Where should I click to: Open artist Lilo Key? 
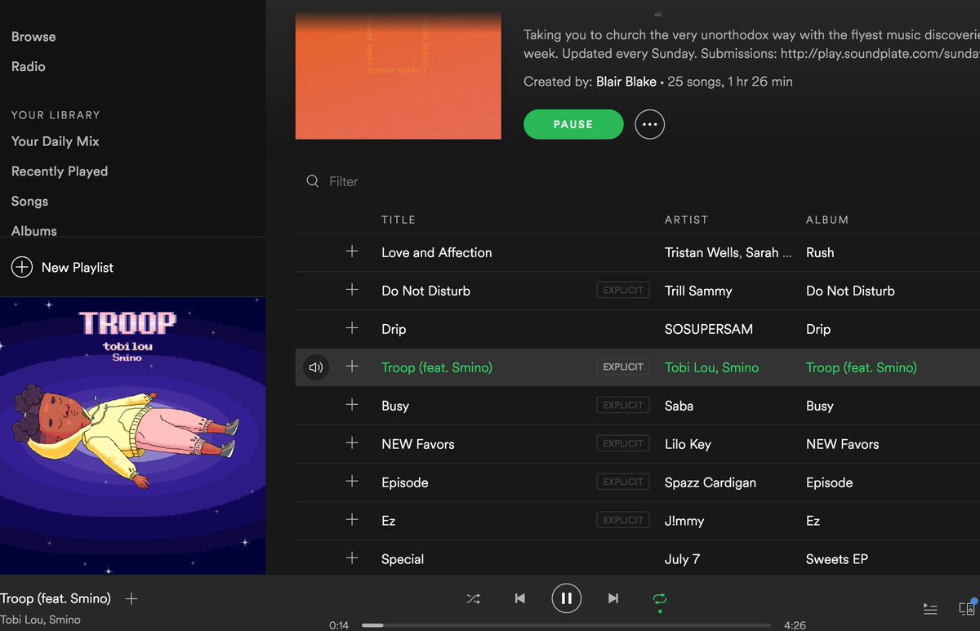pos(688,444)
